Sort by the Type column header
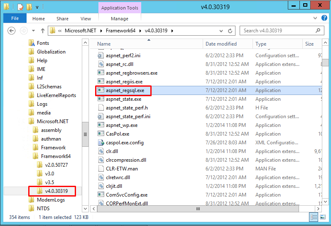Viewport: 331px width, 226px height. click(277, 44)
